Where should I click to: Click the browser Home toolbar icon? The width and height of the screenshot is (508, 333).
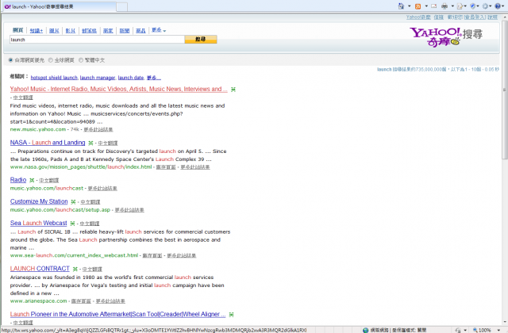[x=401, y=6]
